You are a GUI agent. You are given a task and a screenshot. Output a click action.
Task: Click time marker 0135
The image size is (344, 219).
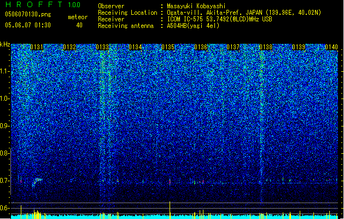tap(168, 47)
